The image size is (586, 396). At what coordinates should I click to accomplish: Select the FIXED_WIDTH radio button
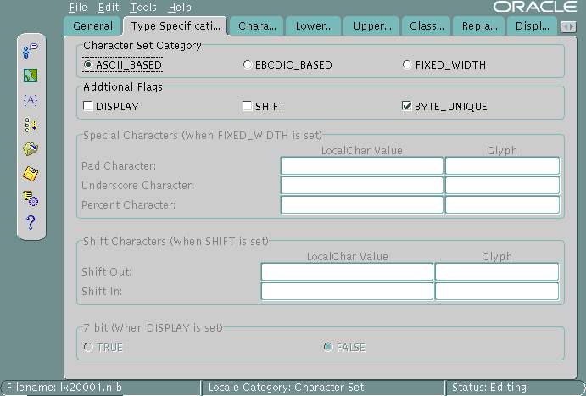pyautogui.click(x=407, y=64)
